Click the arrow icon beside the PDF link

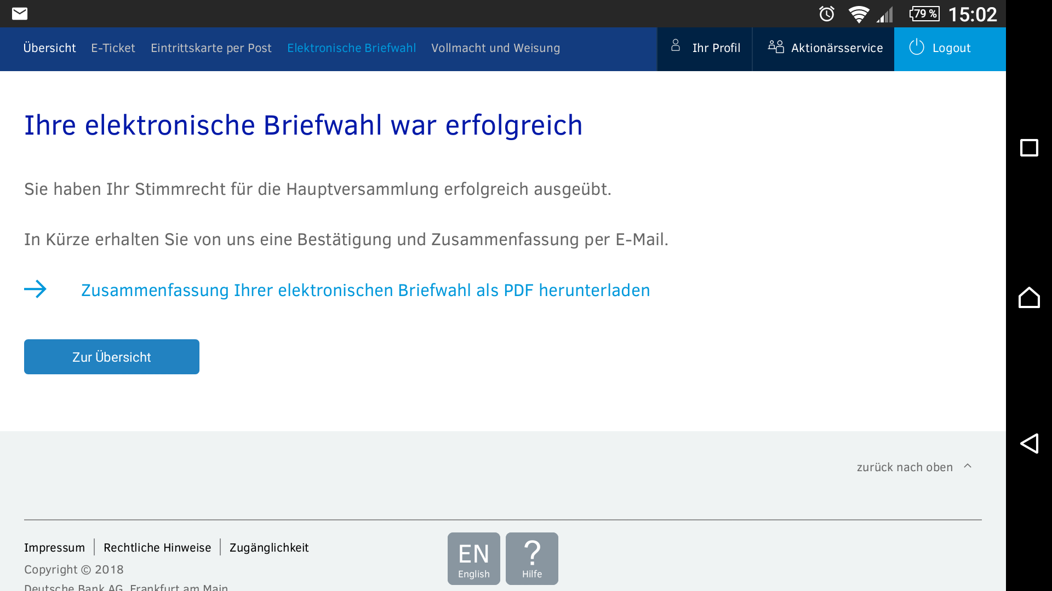point(35,289)
